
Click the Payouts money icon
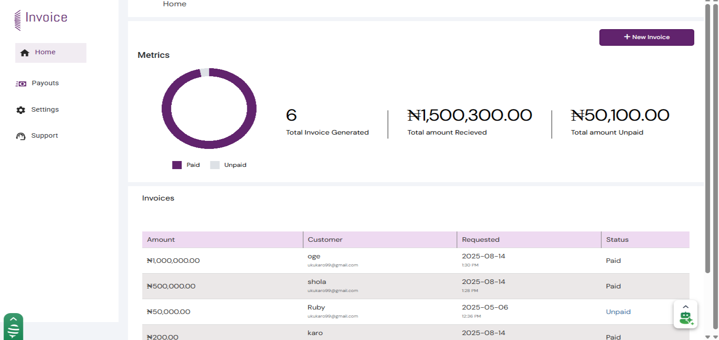21,84
